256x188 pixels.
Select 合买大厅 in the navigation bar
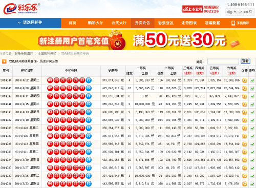tap(119, 23)
